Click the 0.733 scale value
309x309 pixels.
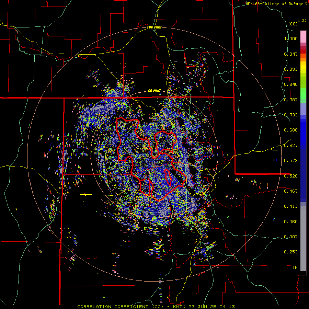click(x=291, y=115)
